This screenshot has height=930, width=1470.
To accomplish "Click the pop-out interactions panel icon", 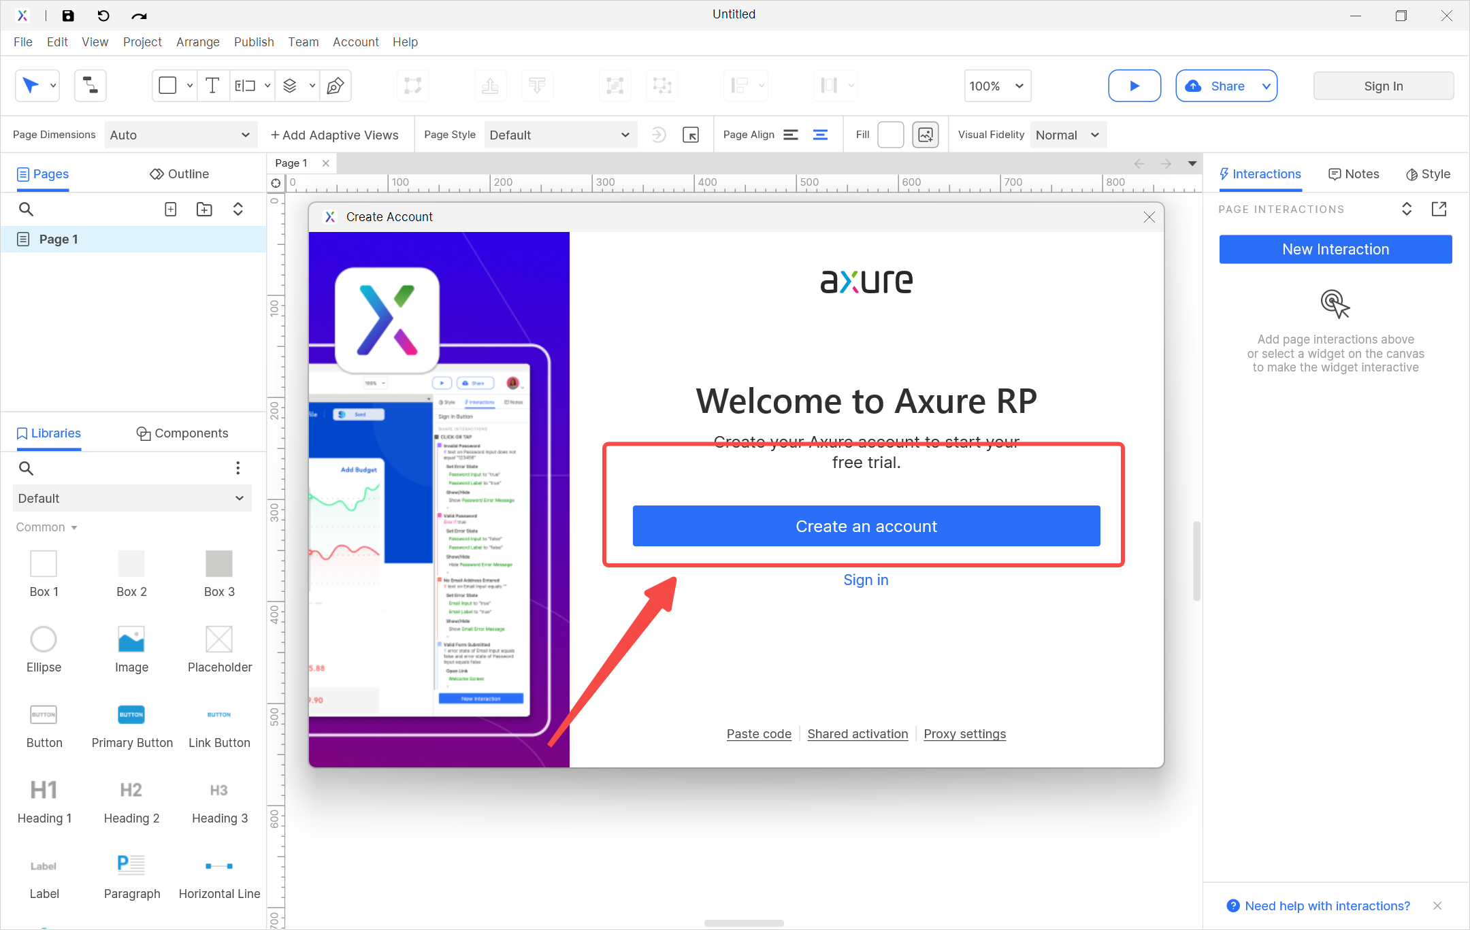I will pyautogui.click(x=1439, y=209).
